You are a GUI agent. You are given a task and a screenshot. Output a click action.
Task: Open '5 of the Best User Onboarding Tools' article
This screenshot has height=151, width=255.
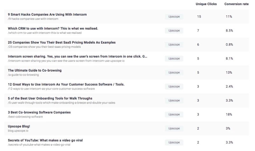(50, 98)
